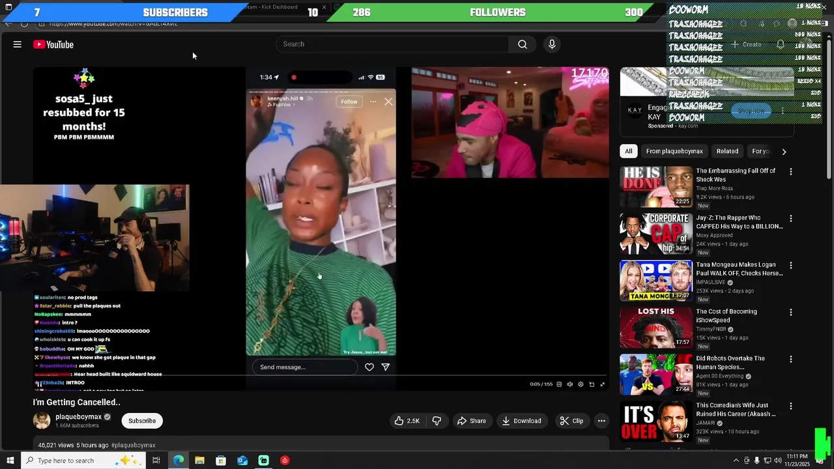Viewport: 834px width, 469px height.
Task: Open the plaqueboymax channel name link
Action: pos(78,417)
